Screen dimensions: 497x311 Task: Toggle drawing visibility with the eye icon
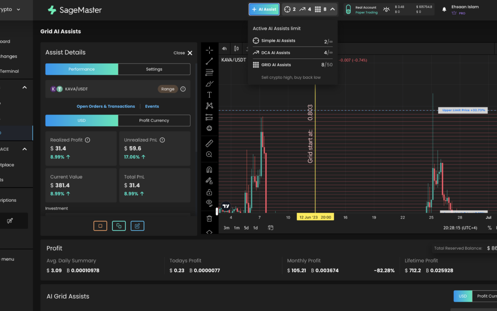[209, 203]
